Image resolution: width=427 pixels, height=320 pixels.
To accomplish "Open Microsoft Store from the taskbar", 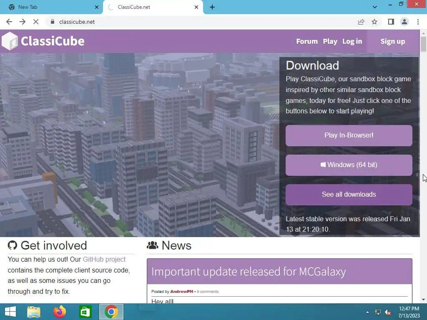I will (x=85, y=312).
